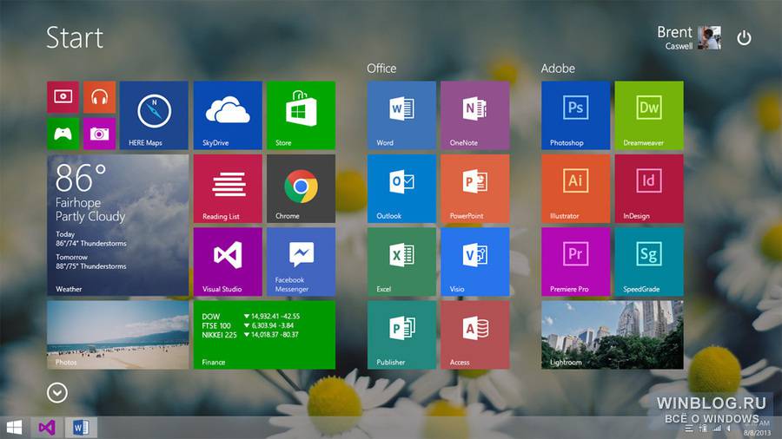
Task: Click the Start heading text
Action: (x=75, y=38)
